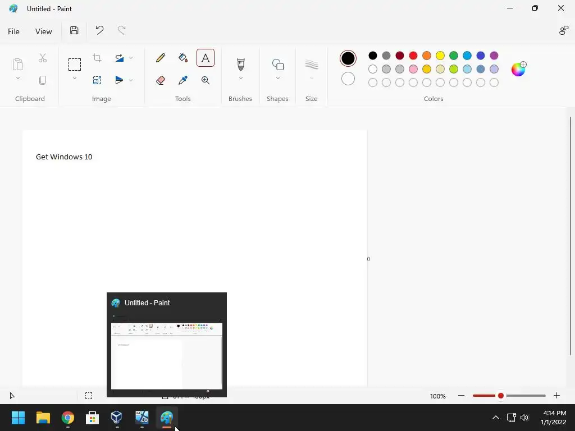Open VirtualBox from taskbar
This screenshot has height=431, width=575.
coord(117,418)
